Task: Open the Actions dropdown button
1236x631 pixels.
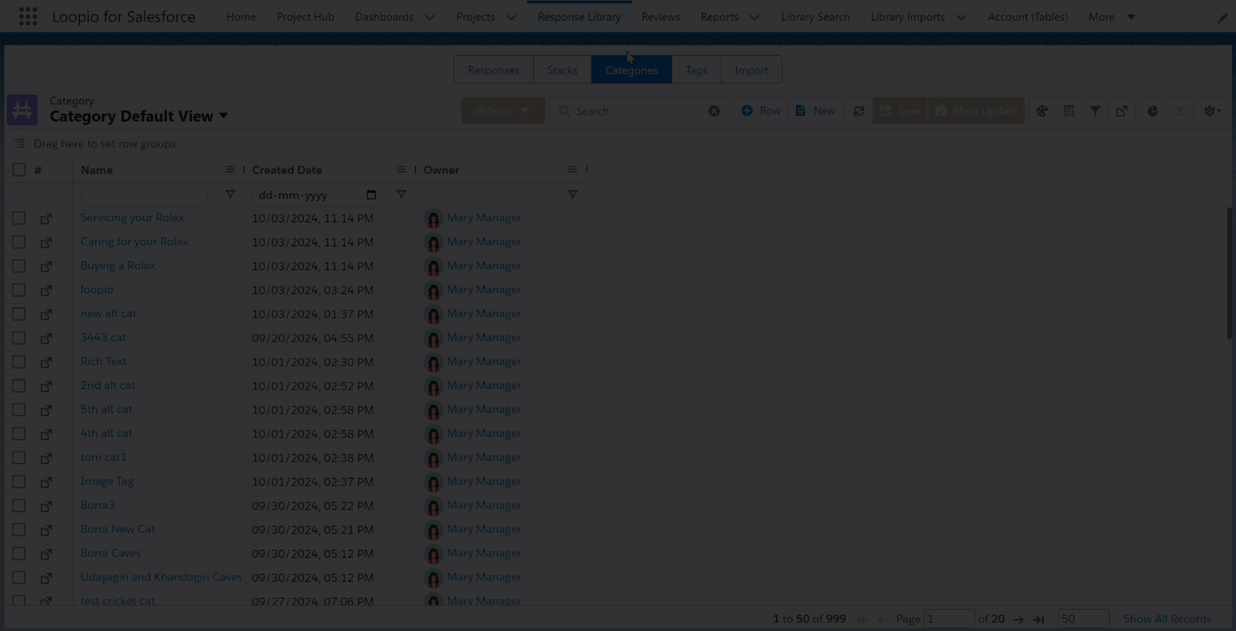Action: [502, 111]
